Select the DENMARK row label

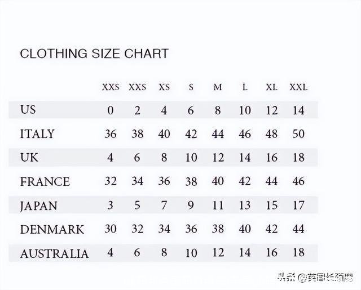pyautogui.click(x=52, y=230)
